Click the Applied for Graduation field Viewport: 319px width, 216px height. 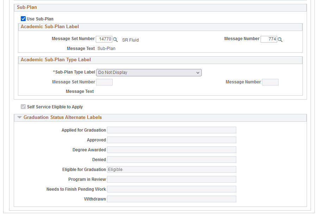(171, 130)
